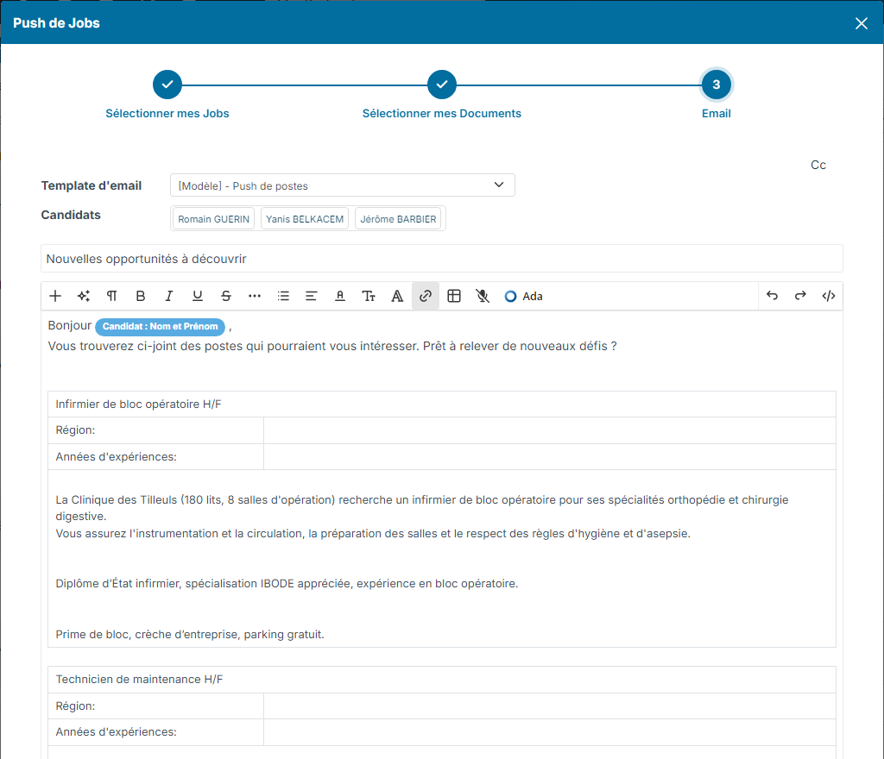Select the Email step label
This screenshot has height=759, width=884.
tap(716, 113)
